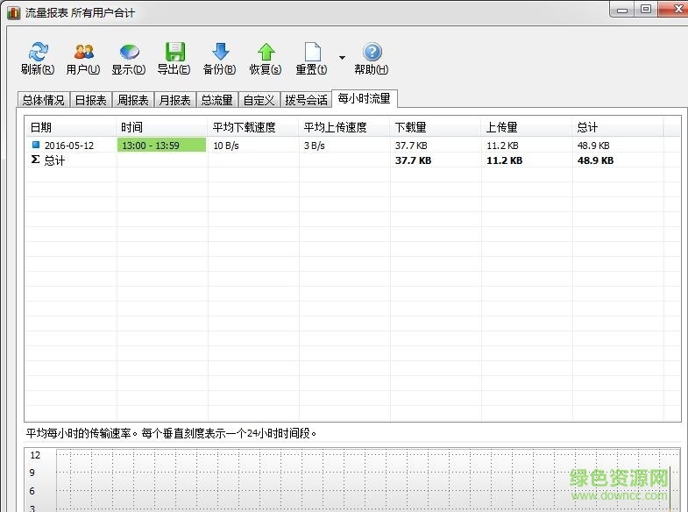Sort by the 平均下载速度 column header

252,127
